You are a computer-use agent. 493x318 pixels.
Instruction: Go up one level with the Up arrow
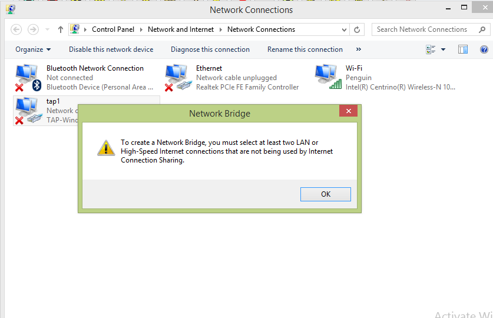tap(60, 29)
